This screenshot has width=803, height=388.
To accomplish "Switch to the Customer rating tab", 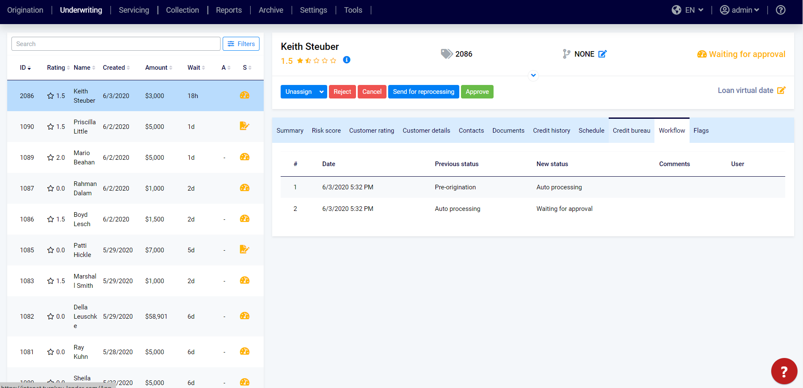I will tap(372, 131).
